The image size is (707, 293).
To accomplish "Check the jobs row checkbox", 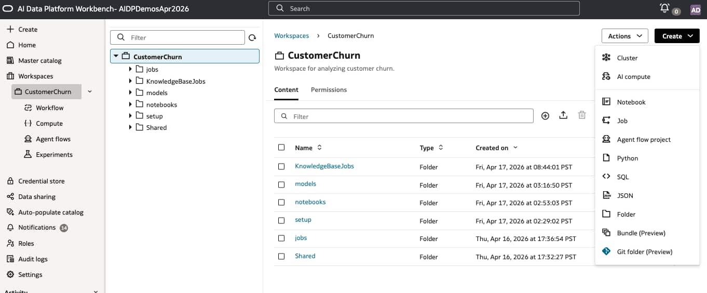I will coord(281,238).
